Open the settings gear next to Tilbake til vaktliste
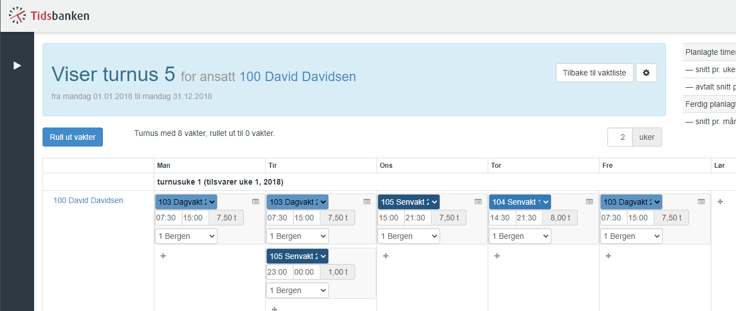Viewport: 736px width, 311px height. [646, 73]
